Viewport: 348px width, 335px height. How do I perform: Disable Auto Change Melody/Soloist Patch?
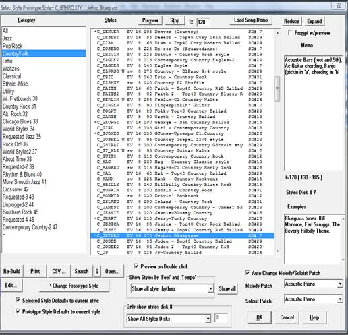[x=248, y=273]
